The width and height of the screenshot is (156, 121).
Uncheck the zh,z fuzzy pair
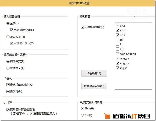pyautogui.click(x=118, y=26)
